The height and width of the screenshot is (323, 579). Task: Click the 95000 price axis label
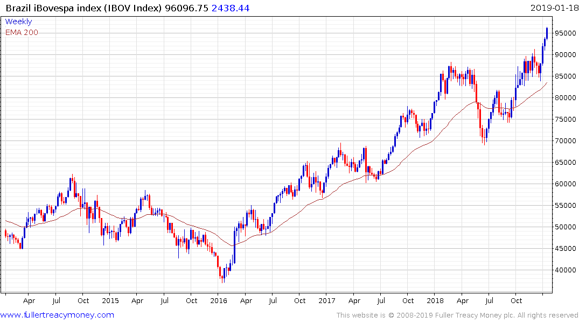pos(565,33)
